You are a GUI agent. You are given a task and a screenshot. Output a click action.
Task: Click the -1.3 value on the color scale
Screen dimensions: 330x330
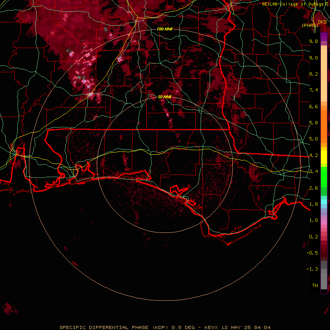312,269
